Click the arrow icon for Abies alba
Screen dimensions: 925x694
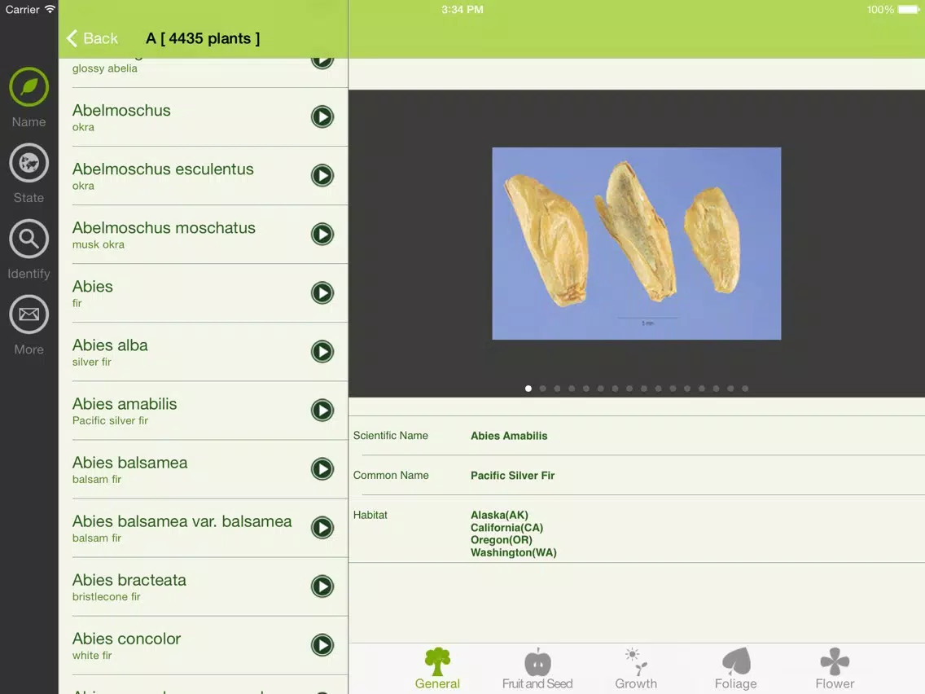click(x=322, y=352)
